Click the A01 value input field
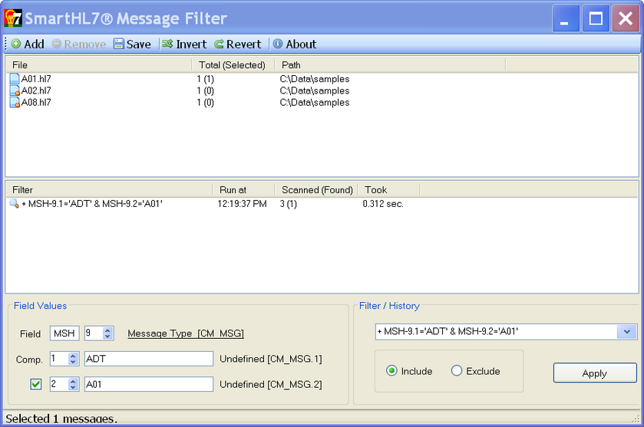This screenshot has width=644, height=427. pos(149,384)
